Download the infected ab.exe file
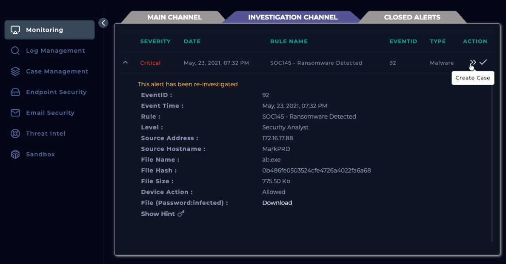506x264 pixels. tap(277, 203)
